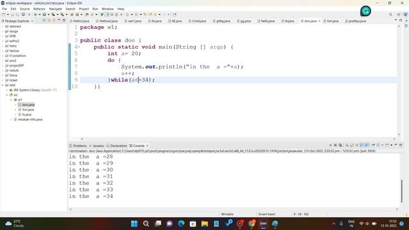
Task: Select for.java in package w1
Action: tap(28, 109)
